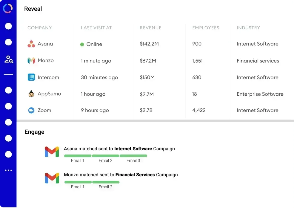Click the Asana company logo
Image resolution: width=294 pixels, height=208 pixels.
point(31,44)
